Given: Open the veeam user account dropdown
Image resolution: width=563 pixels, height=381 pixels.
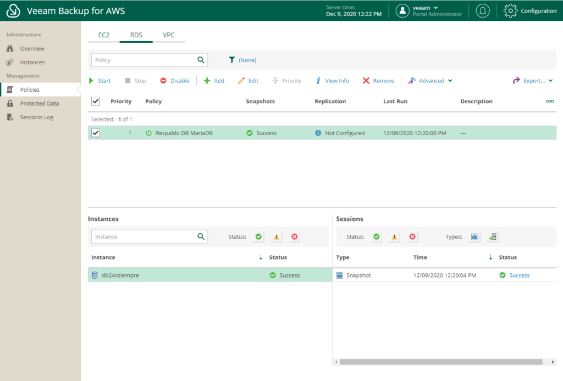Looking at the screenshot, I should click(426, 8).
